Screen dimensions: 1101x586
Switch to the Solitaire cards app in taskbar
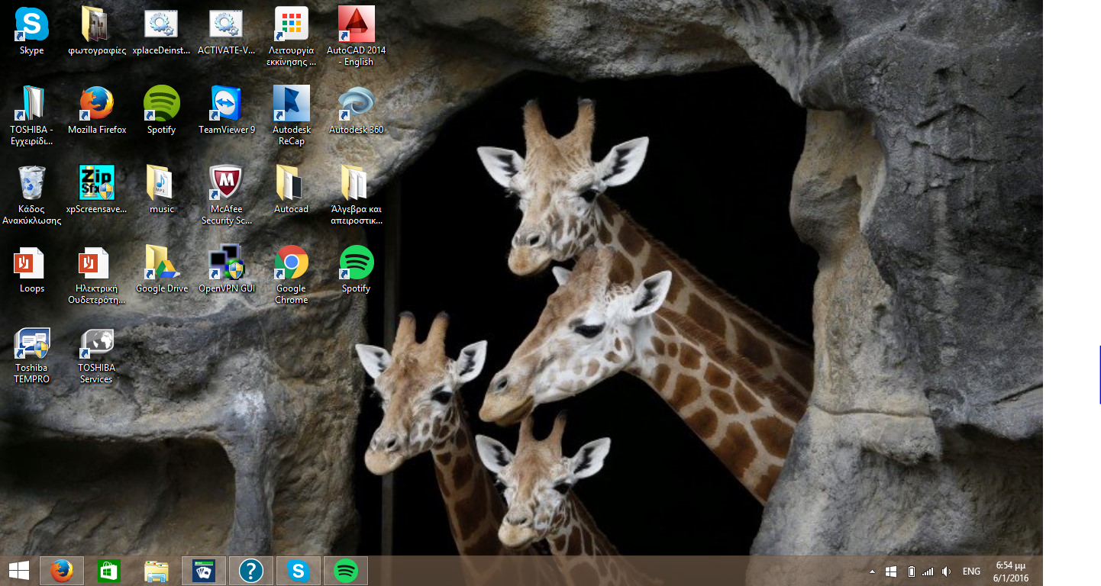click(204, 571)
